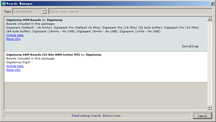Click the scrollbar down arrow
Image resolution: width=216 pixels, height=122 pixels.
coord(210,107)
